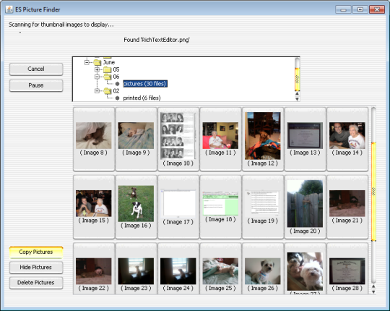Click 'Scanning for thumbnail images' status text

61,25
